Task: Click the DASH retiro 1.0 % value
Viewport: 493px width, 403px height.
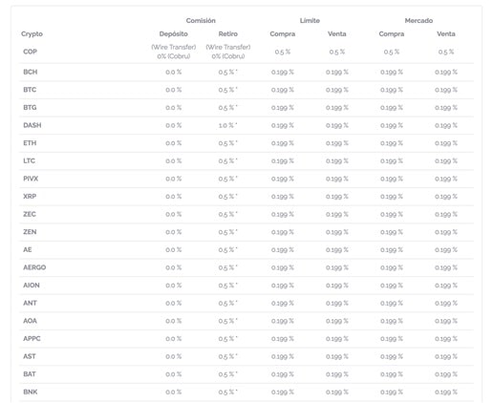Action: [x=227, y=125]
